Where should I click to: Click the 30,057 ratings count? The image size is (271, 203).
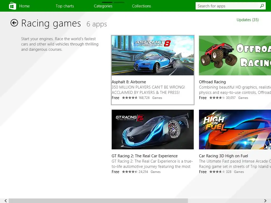[x=231, y=98]
